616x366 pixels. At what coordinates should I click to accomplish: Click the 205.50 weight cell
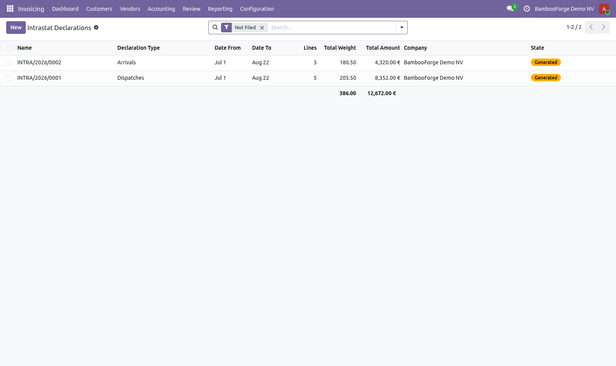(348, 78)
